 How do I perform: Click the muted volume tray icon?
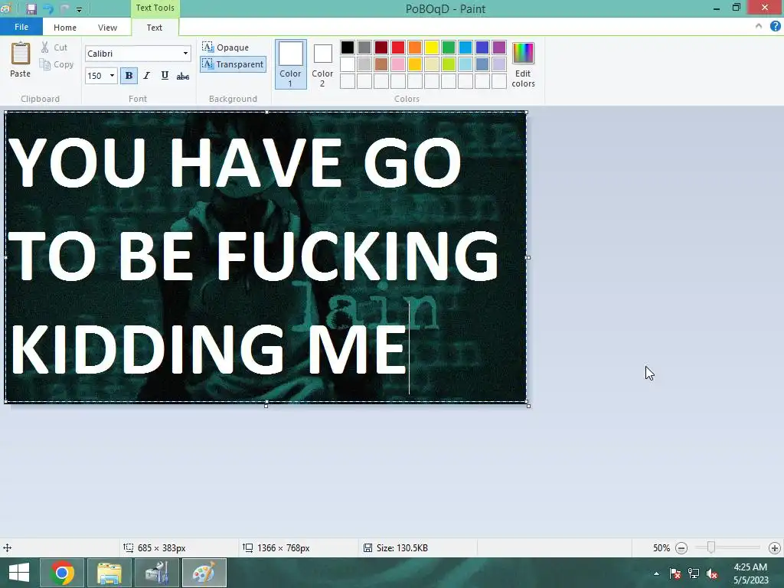pos(712,573)
